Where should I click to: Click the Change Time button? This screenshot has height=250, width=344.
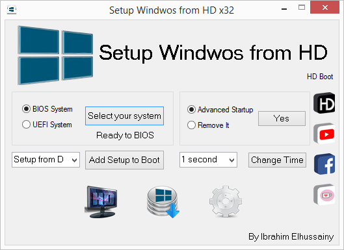[277, 160]
